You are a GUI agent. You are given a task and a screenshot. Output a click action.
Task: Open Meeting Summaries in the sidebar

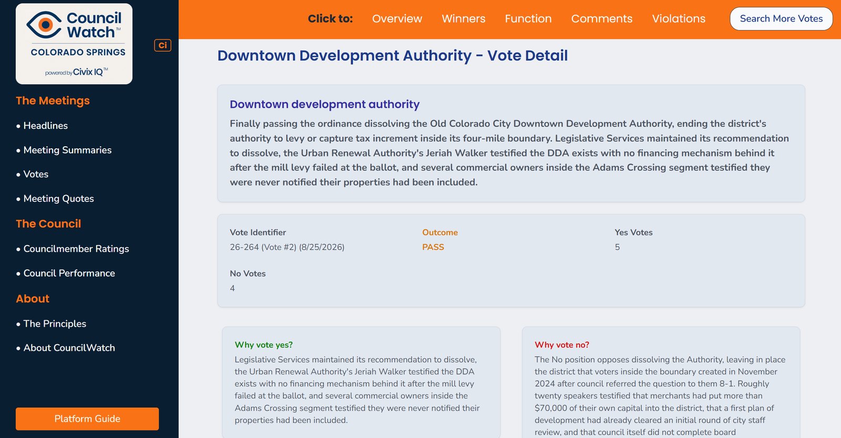tap(67, 150)
